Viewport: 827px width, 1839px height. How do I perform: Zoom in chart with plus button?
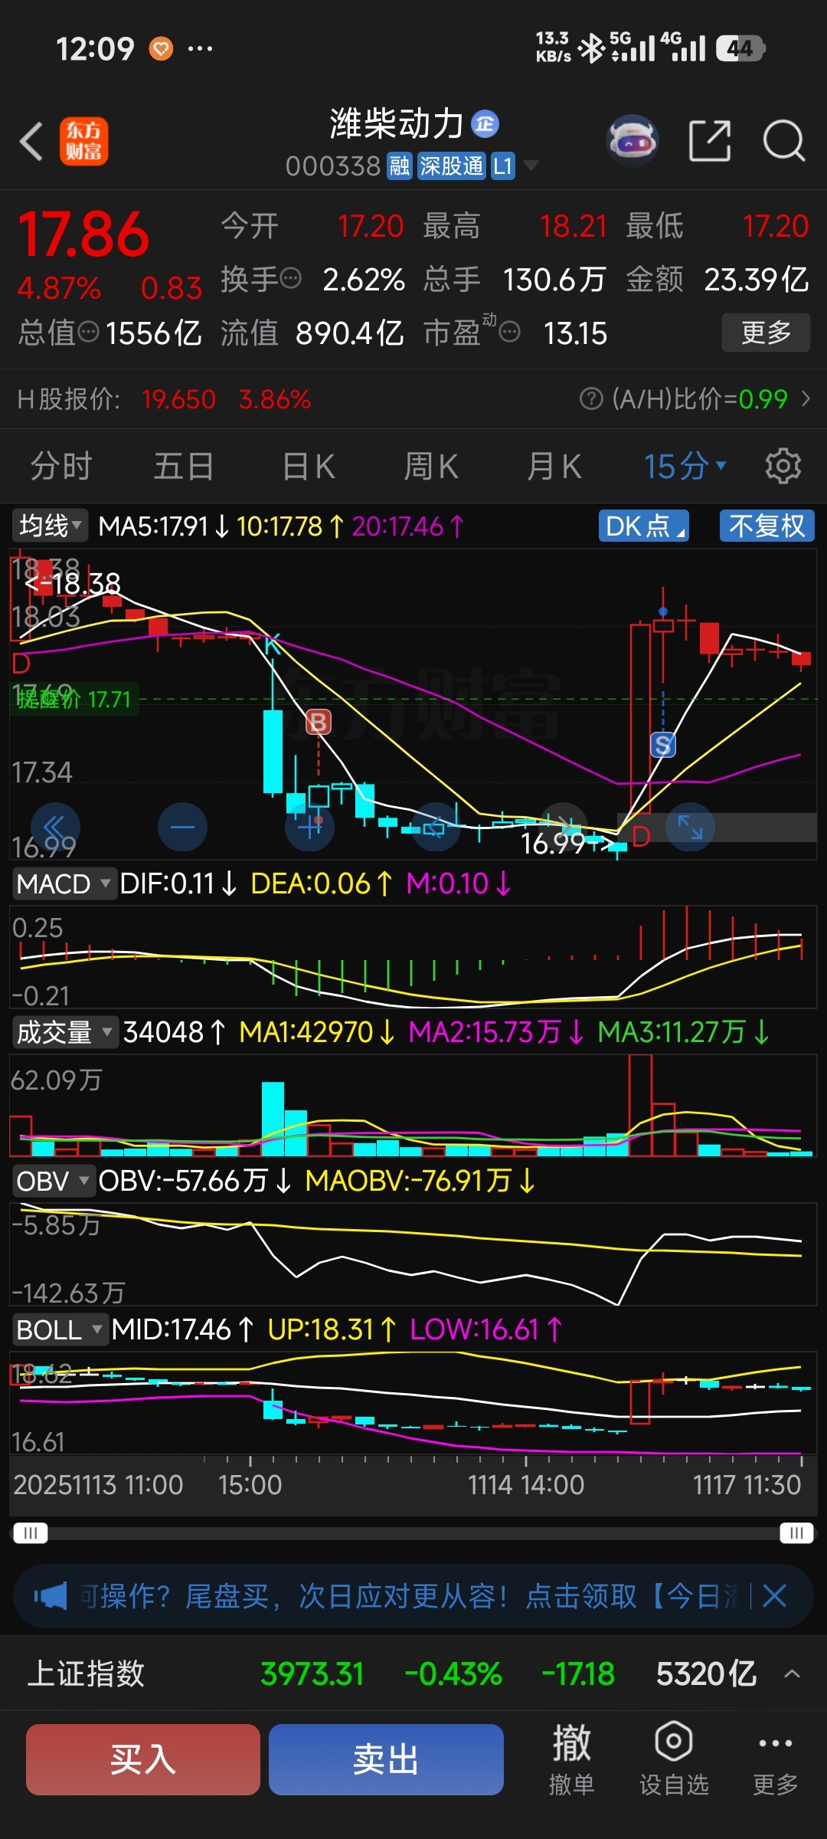(x=309, y=827)
